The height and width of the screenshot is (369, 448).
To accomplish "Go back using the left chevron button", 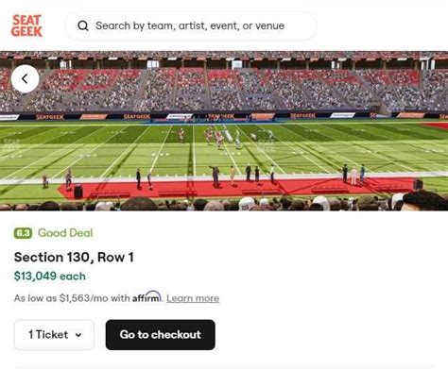I will click(x=26, y=78).
